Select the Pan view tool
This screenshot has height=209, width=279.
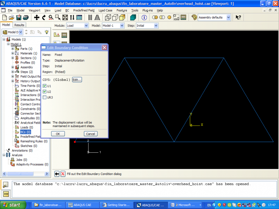coord(37,17)
